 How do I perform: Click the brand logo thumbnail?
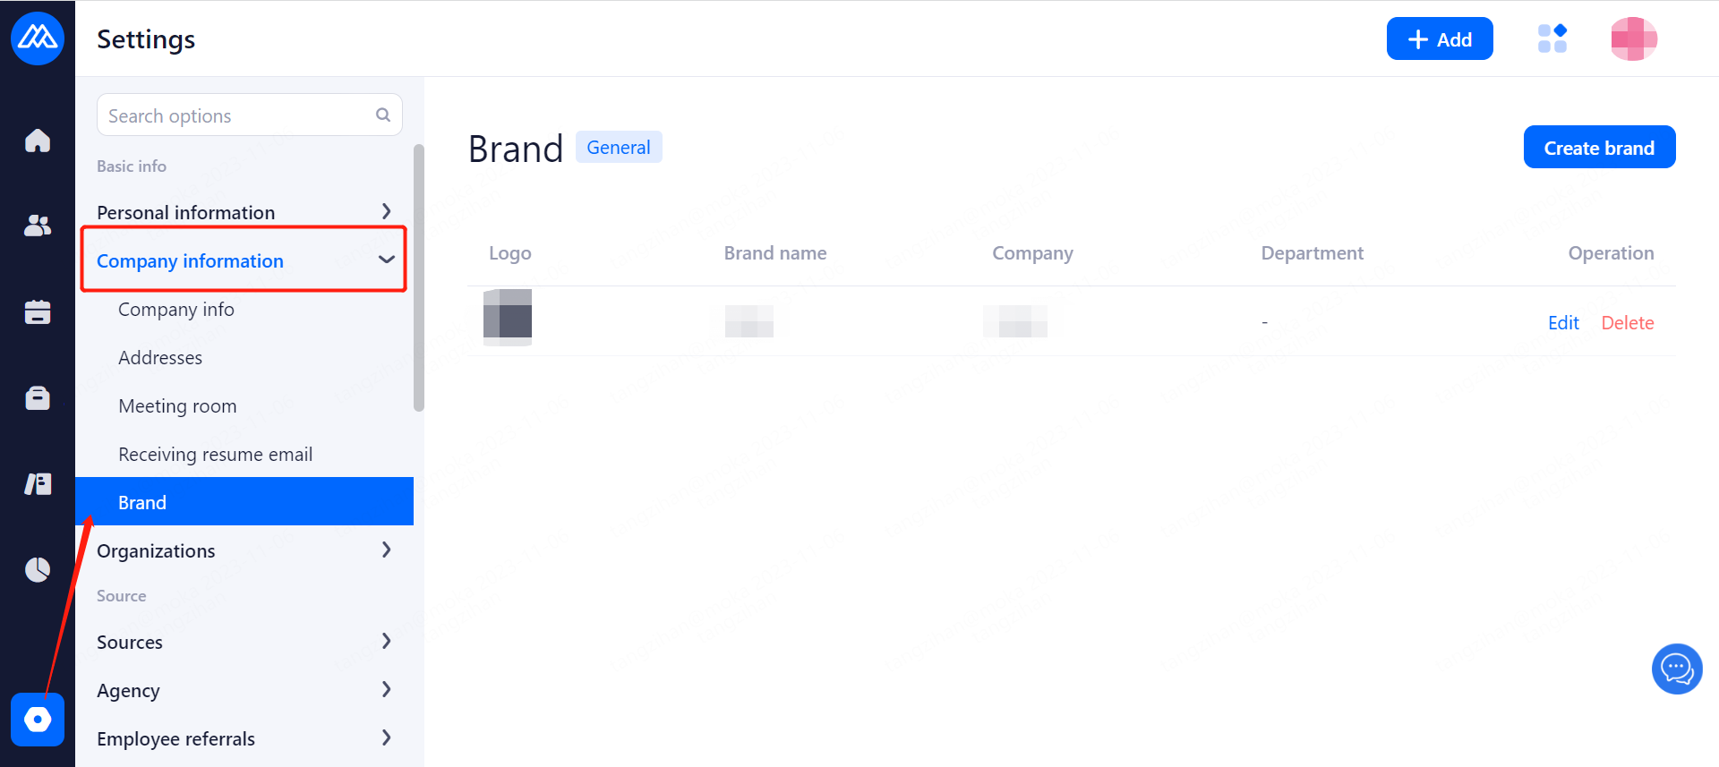508,317
